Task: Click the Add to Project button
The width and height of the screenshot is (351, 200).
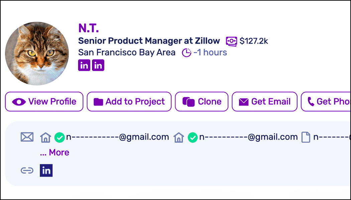Action: tap(129, 102)
